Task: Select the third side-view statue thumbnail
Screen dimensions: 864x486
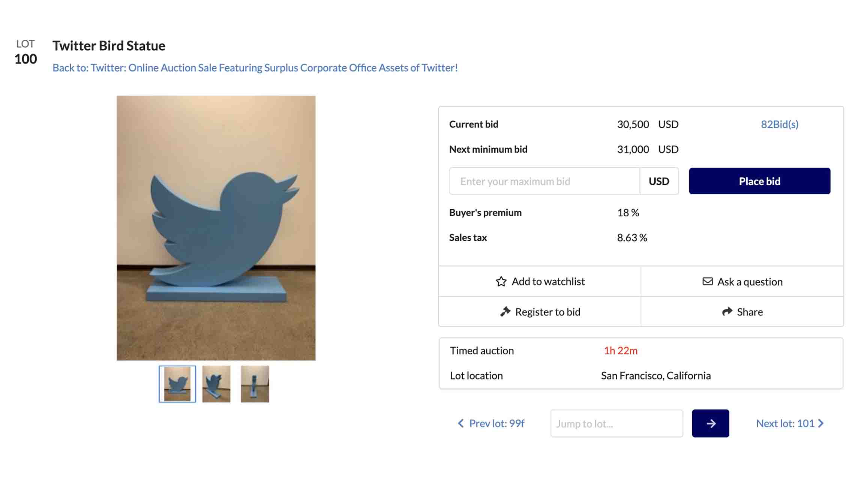Action: (x=255, y=384)
